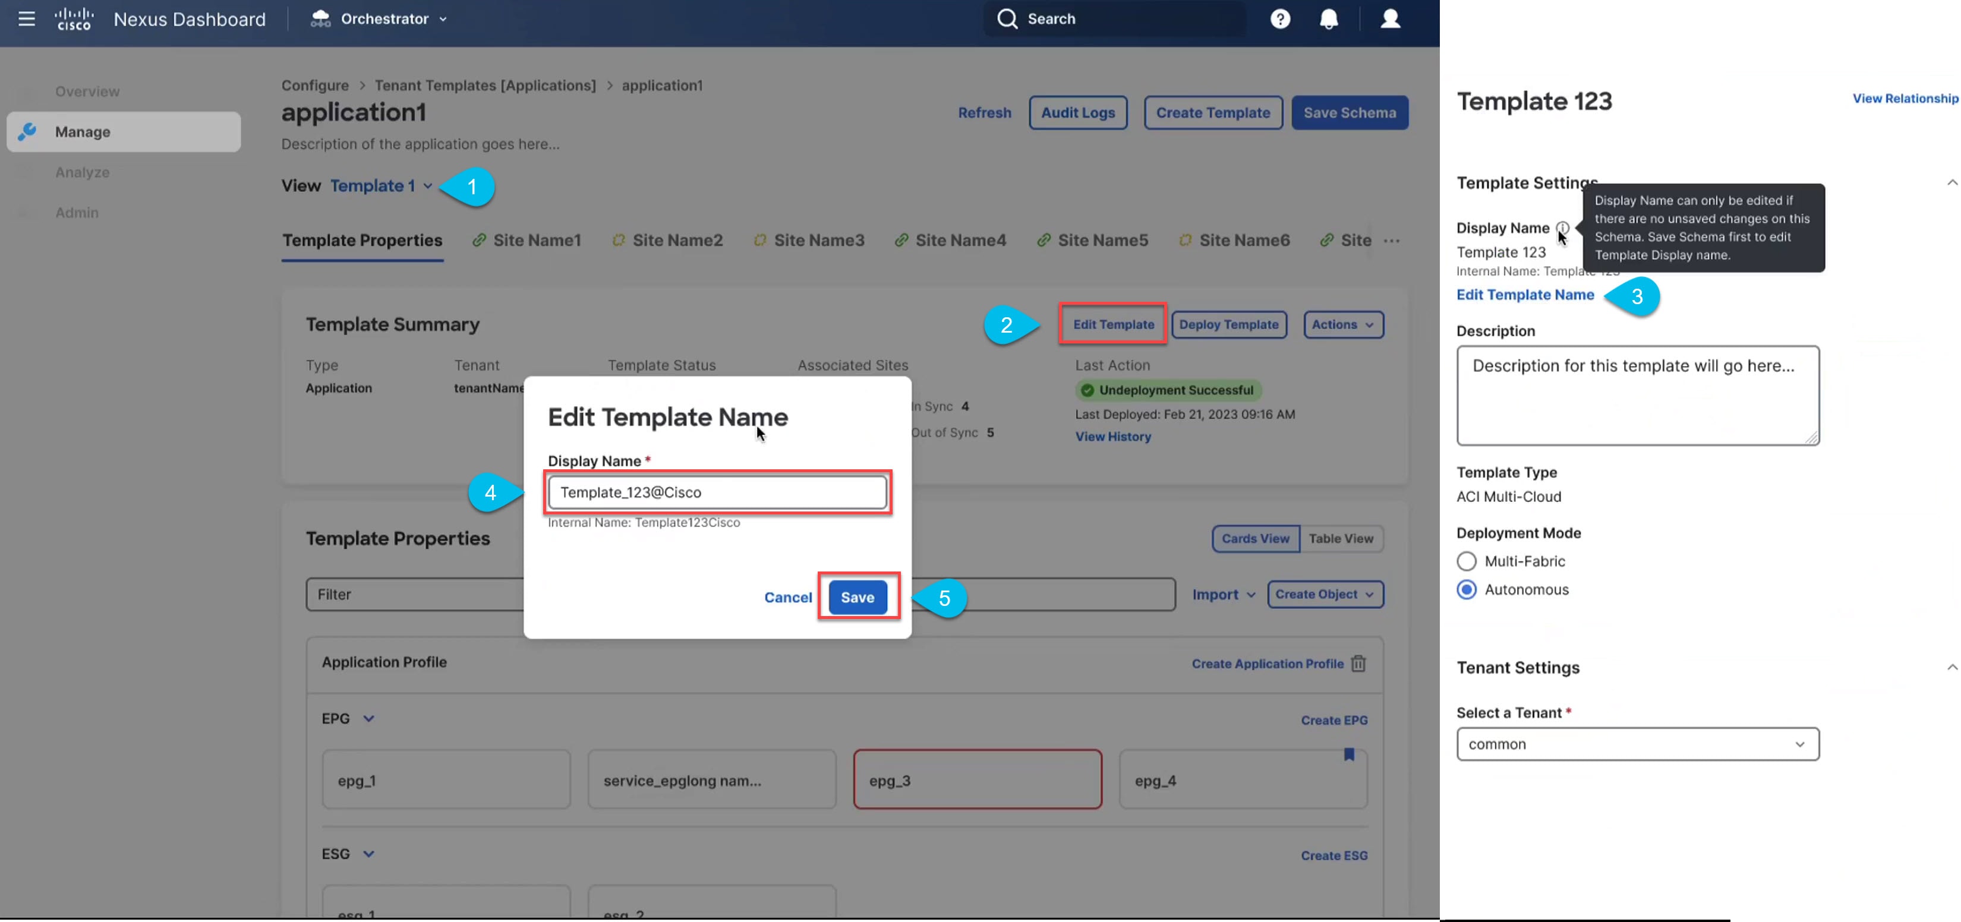This screenshot has height=922, width=1961.
Task: Open Select a Tenant combo box
Action: pyautogui.click(x=1638, y=744)
